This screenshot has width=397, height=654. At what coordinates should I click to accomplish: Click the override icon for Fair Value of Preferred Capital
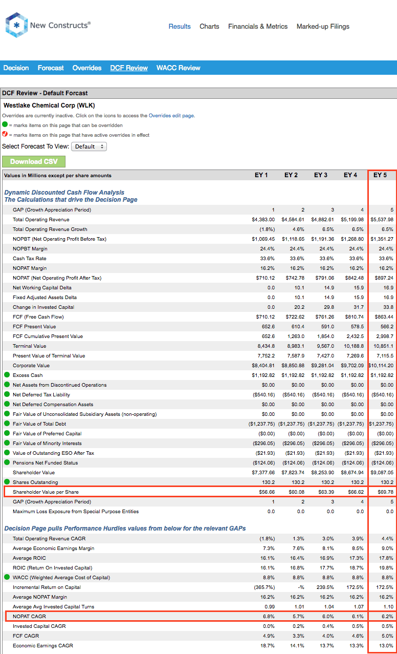(7, 434)
